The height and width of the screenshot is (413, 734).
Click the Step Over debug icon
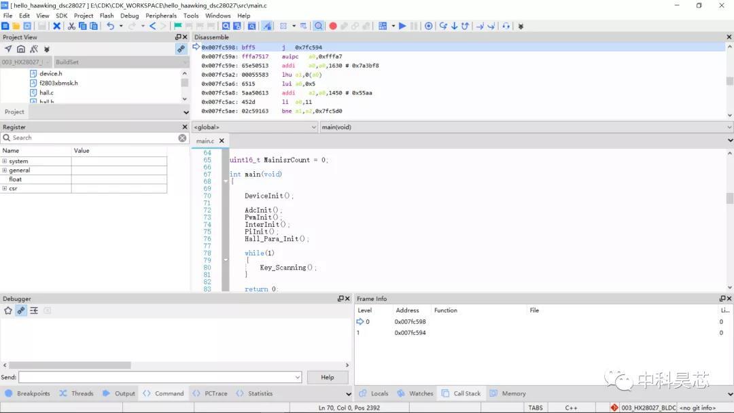[443, 26]
